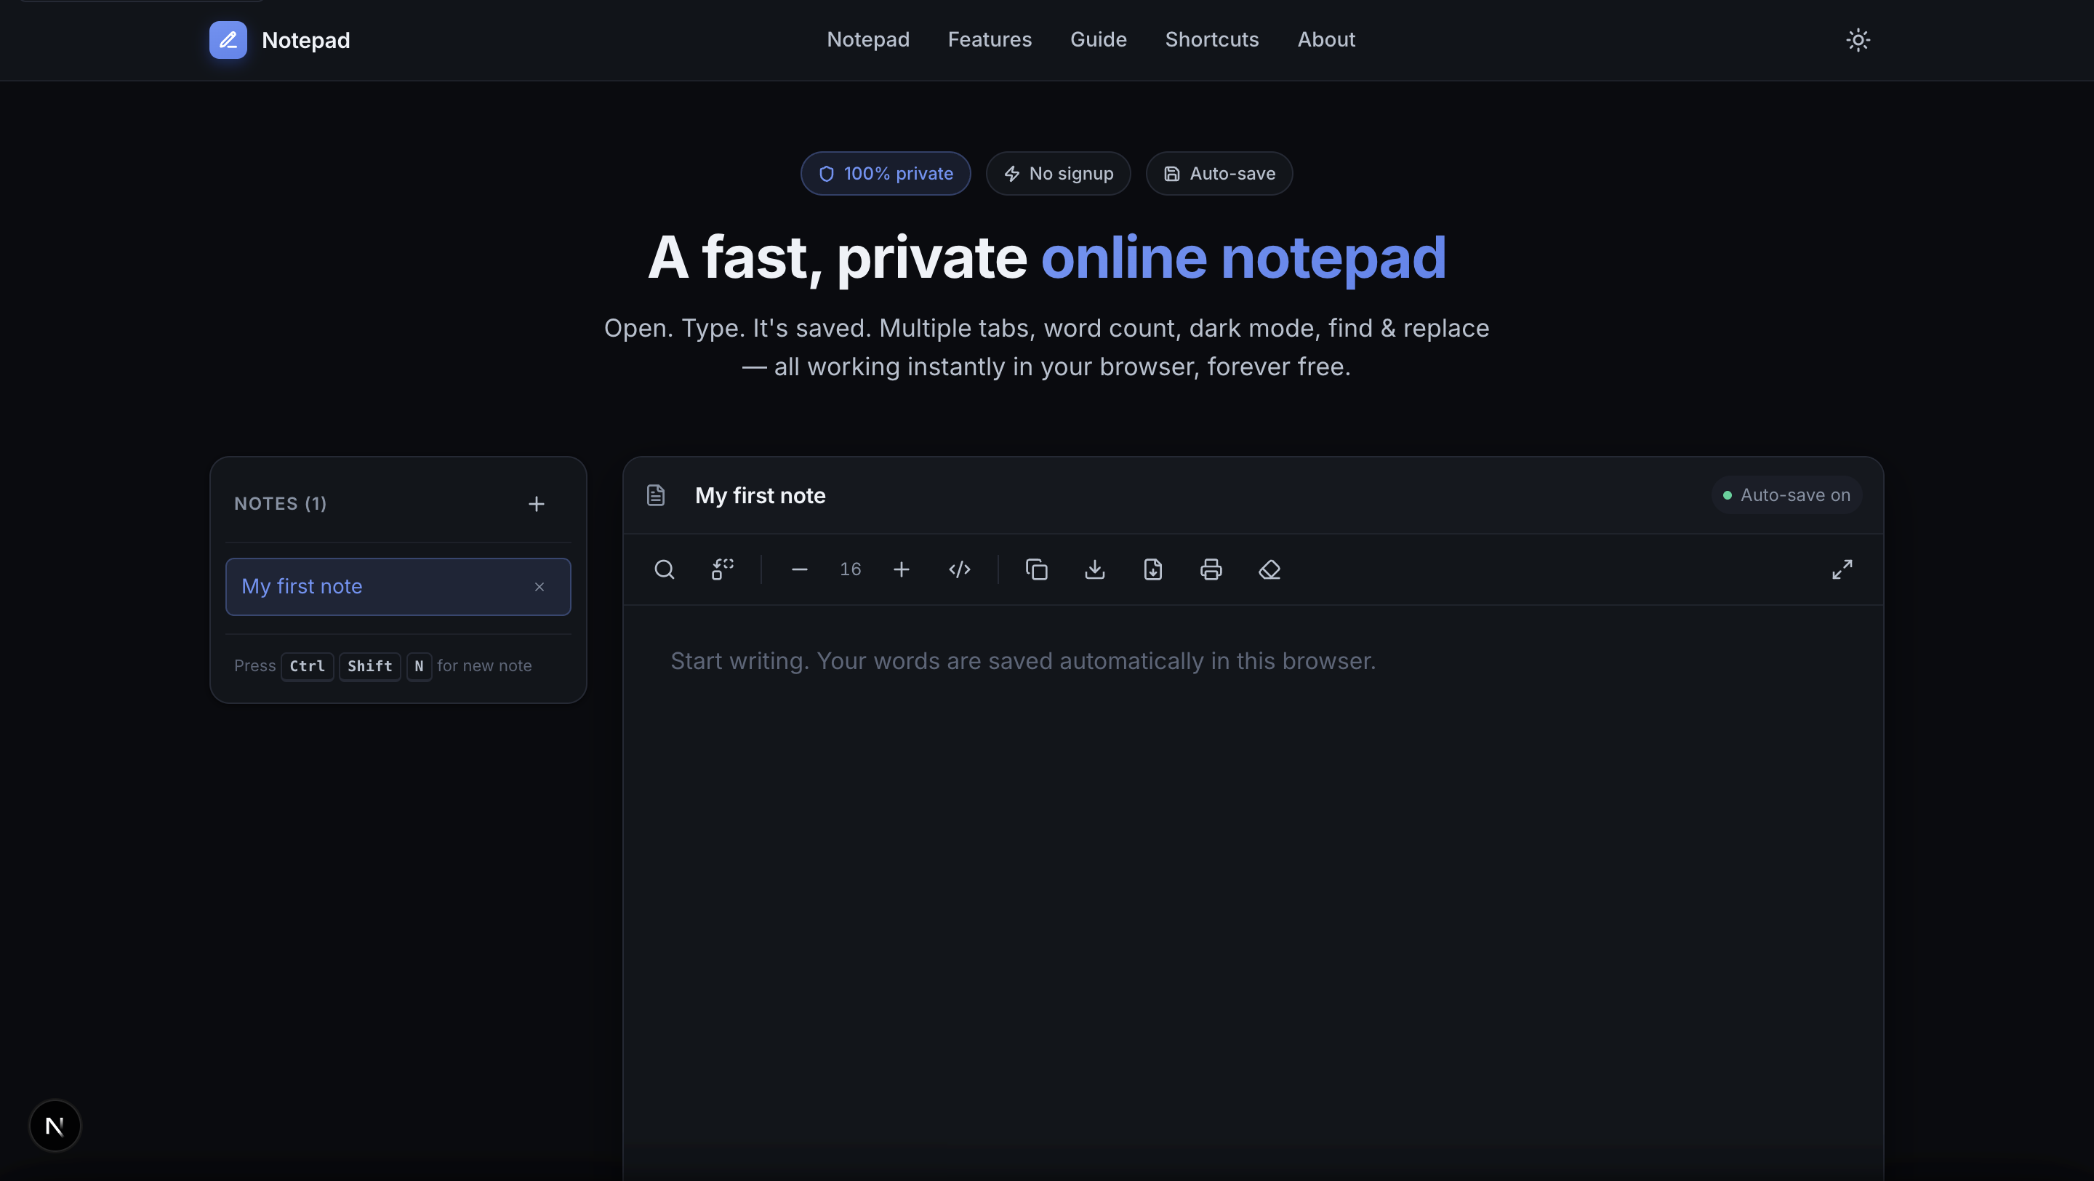Viewport: 2094px width, 1181px height.
Task: Open the Notepad nav menu item
Action: tap(867, 40)
